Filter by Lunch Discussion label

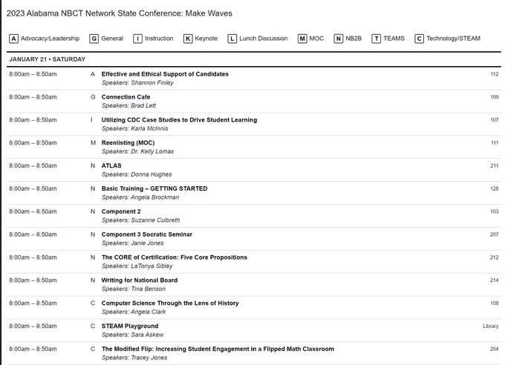pyautogui.click(x=264, y=39)
